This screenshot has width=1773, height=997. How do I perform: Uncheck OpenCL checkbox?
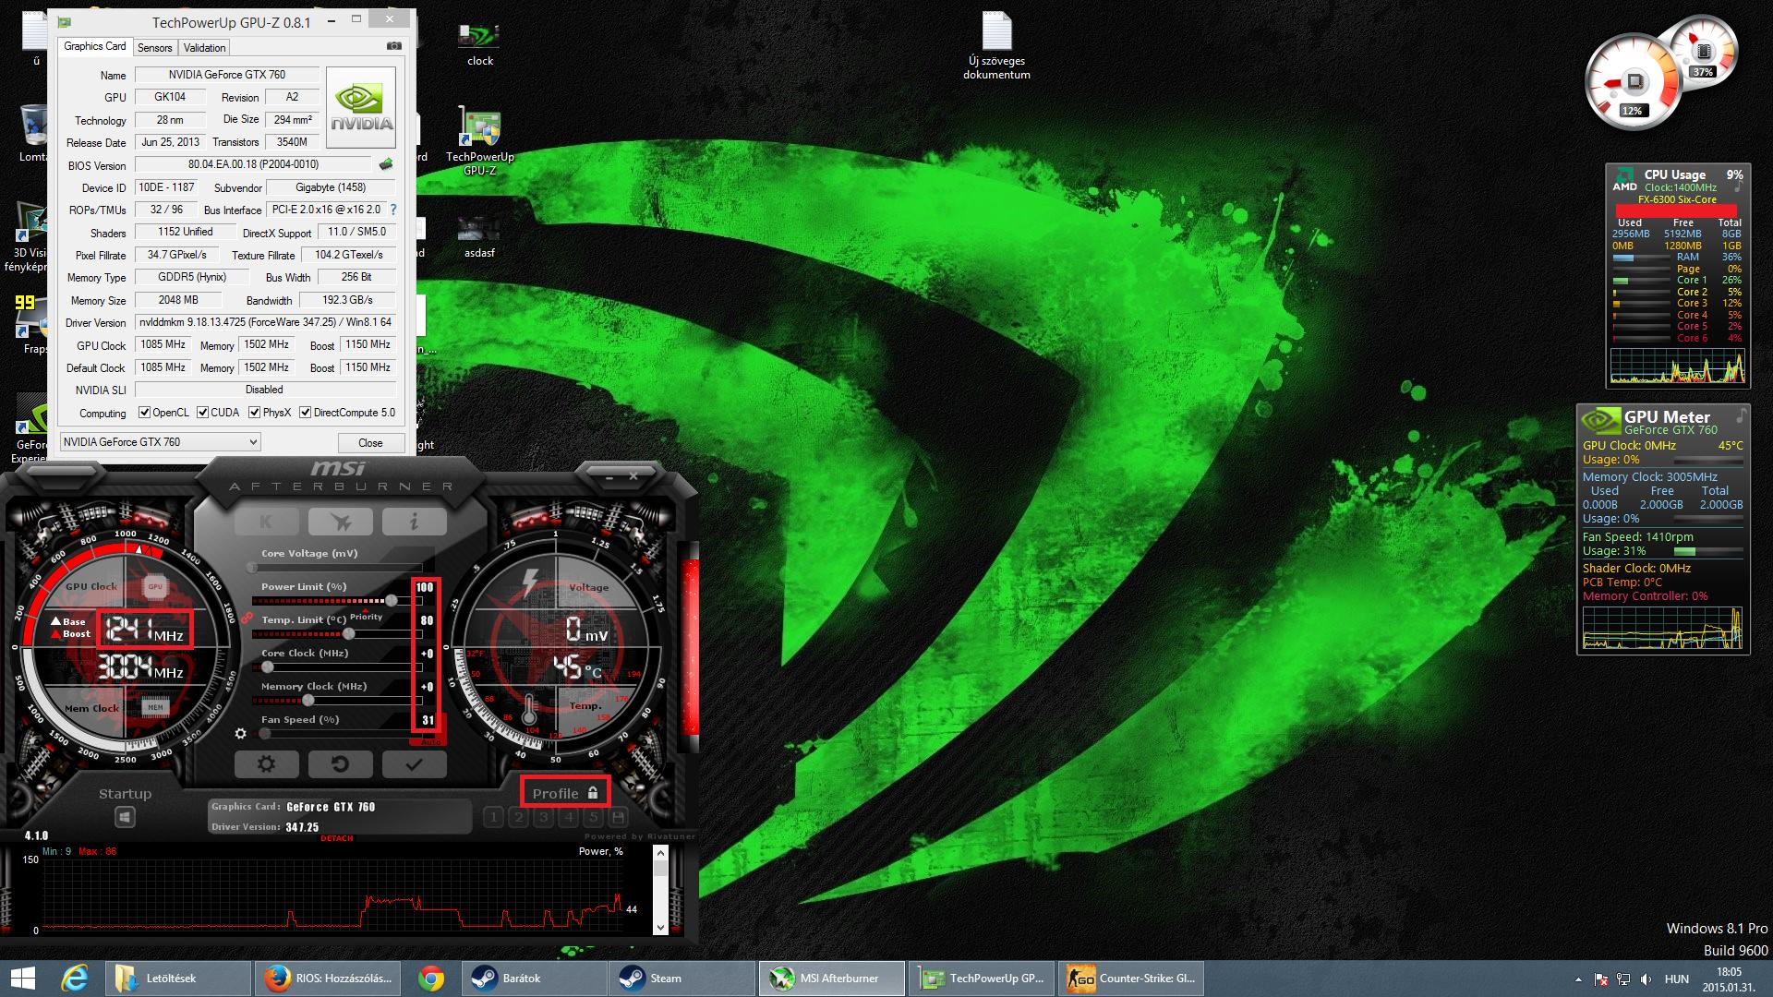coord(144,413)
